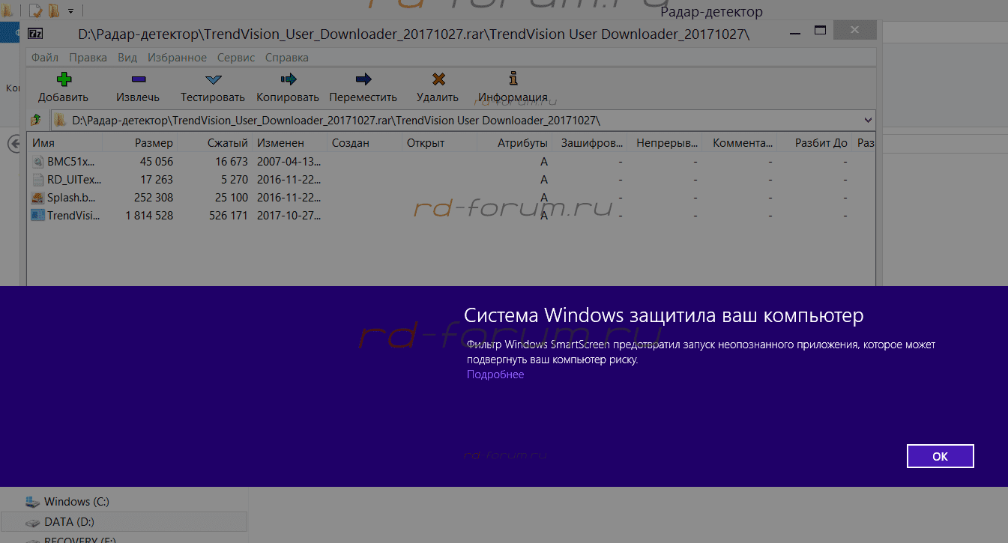Click the Открыт column header
The image size is (1008, 543).
pos(439,143)
